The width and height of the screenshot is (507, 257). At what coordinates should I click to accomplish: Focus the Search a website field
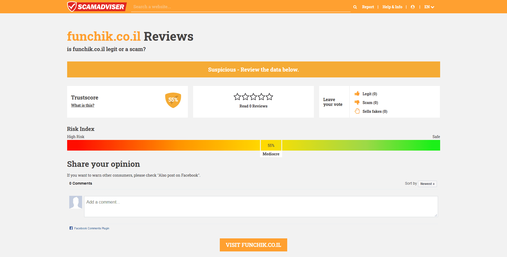pos(241,7)
